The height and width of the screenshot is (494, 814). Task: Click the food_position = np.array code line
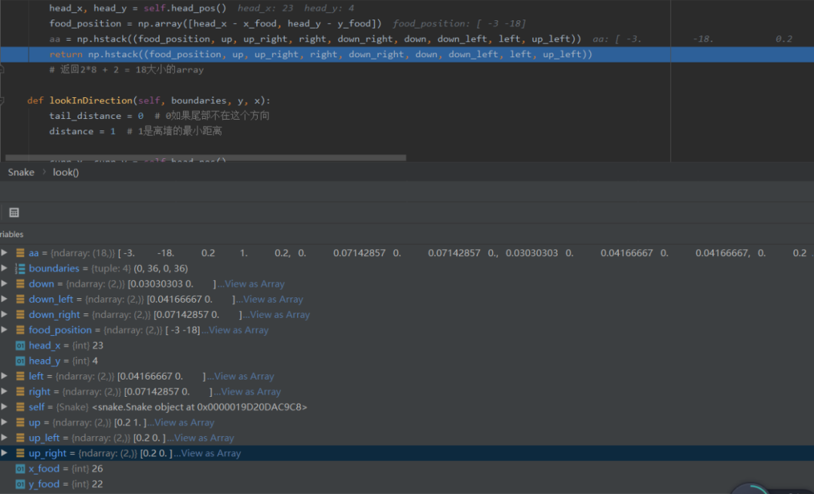coord(216,23)
